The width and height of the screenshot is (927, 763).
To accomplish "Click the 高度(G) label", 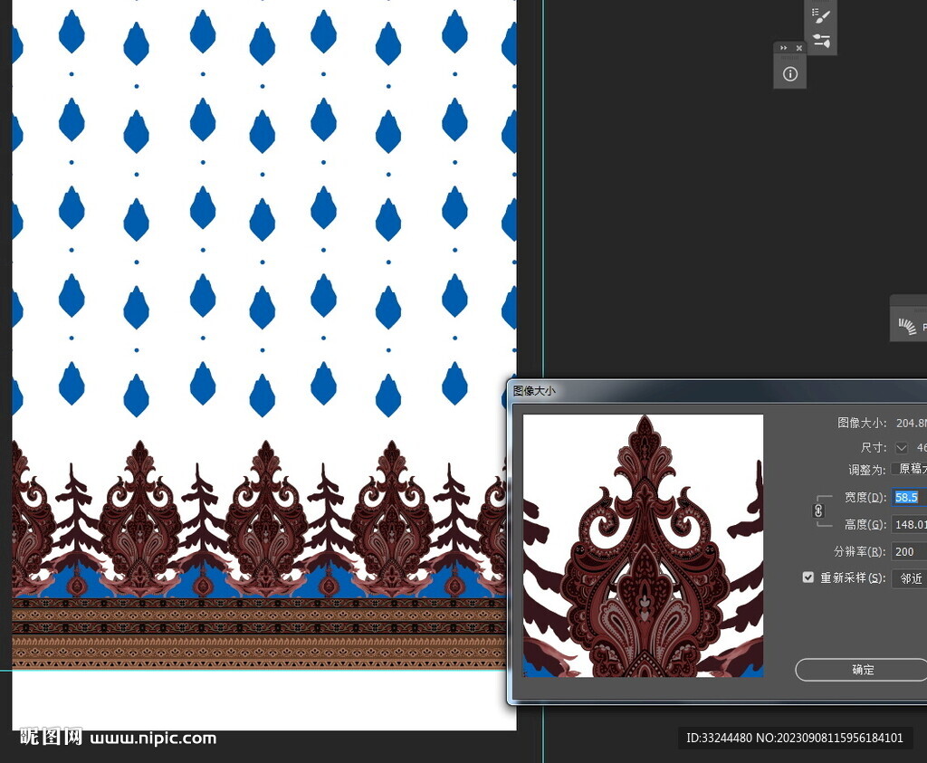I will (865, 524).
